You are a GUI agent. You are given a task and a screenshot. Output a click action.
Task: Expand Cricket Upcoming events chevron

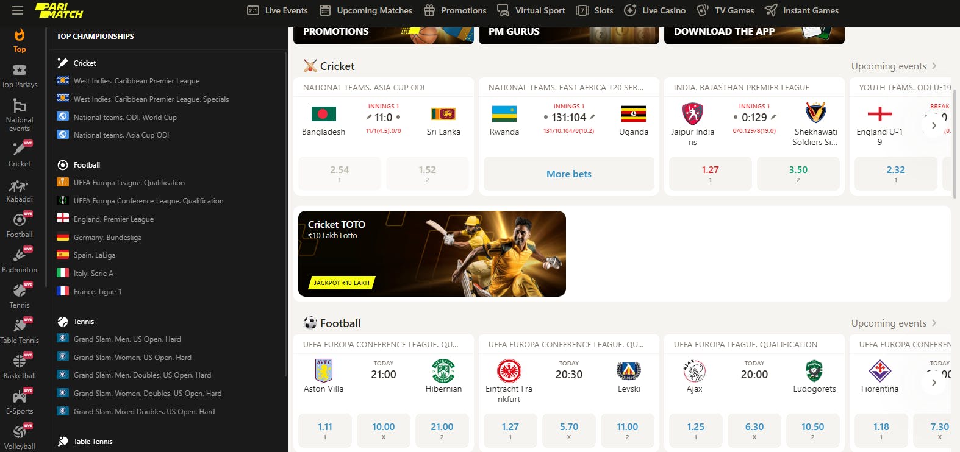[934, 66]
